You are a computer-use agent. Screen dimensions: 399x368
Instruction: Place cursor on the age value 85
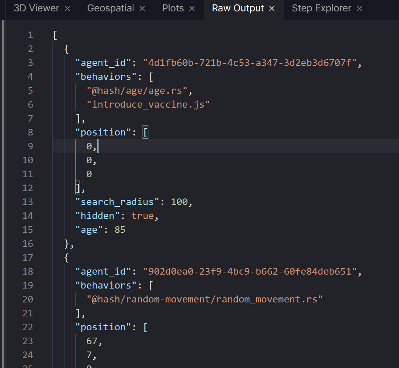click(x=120, y=230)
